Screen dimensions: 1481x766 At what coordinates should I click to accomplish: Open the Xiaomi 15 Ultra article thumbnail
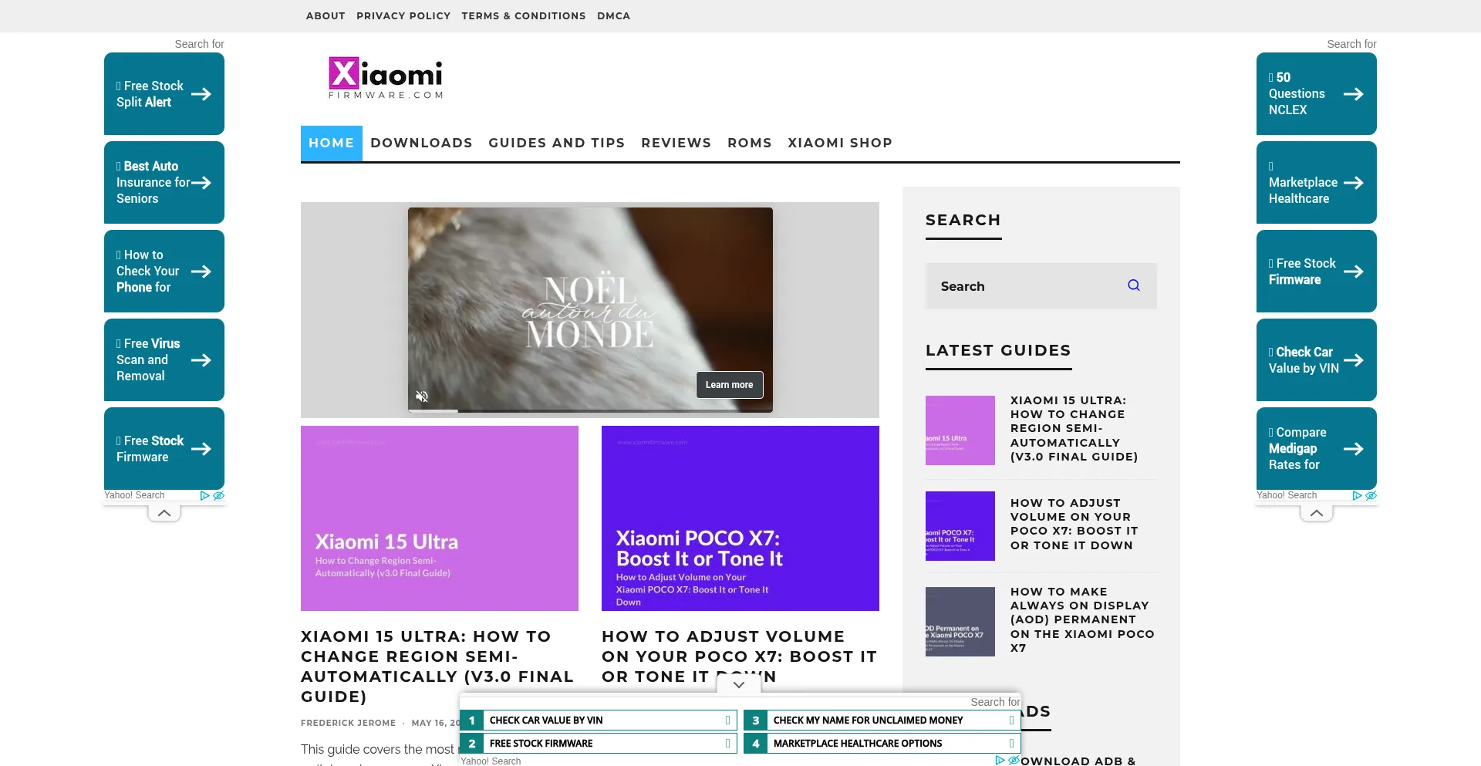tap(440, 518)
